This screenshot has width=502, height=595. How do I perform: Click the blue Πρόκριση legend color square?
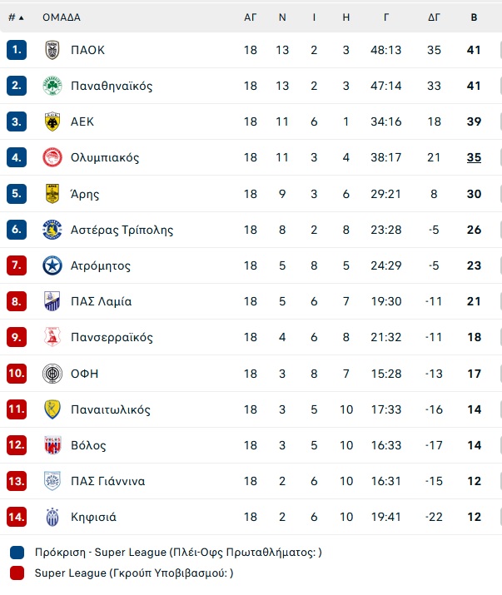coord(17,553)
